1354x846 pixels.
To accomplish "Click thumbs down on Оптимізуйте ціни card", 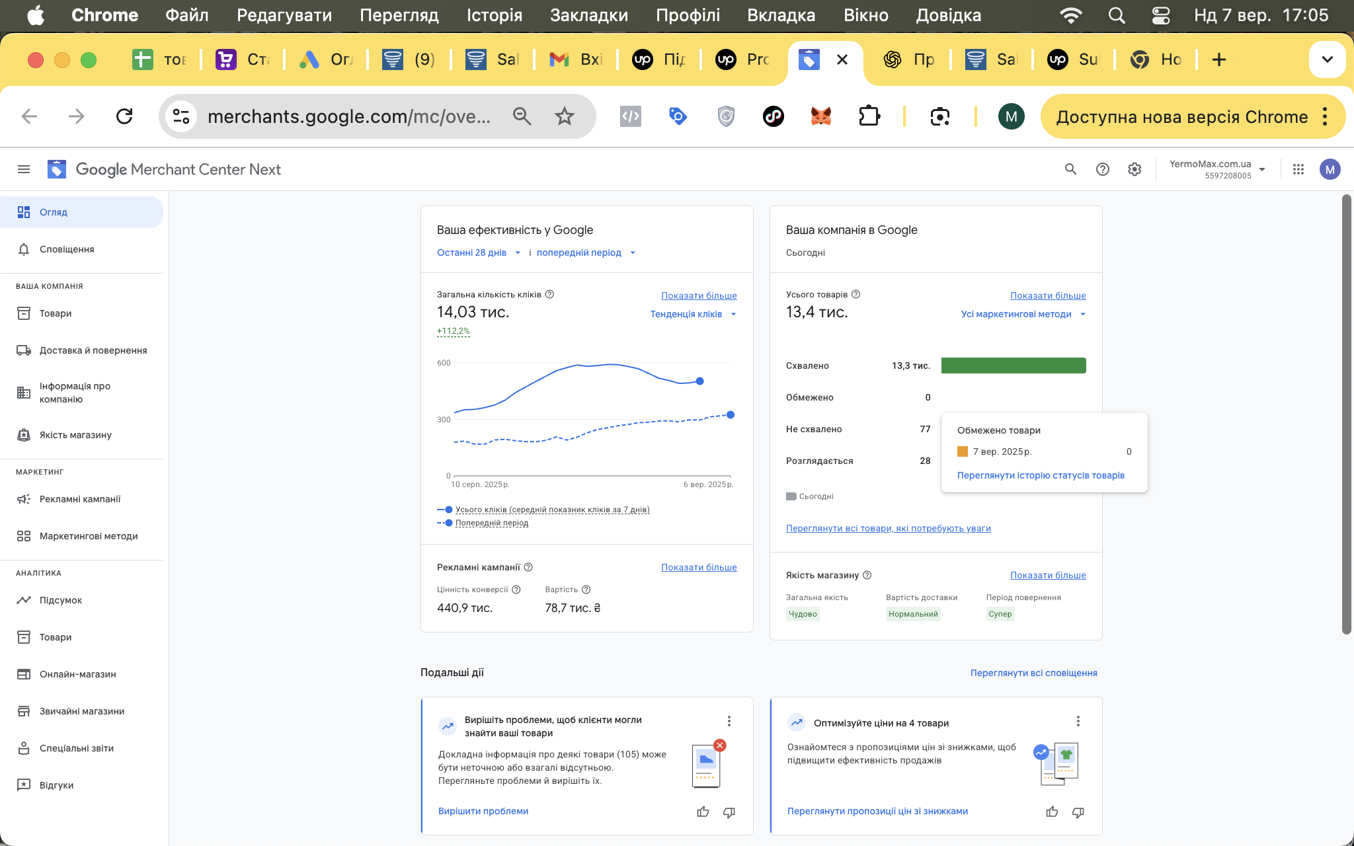I will [x=1078, y=812].
